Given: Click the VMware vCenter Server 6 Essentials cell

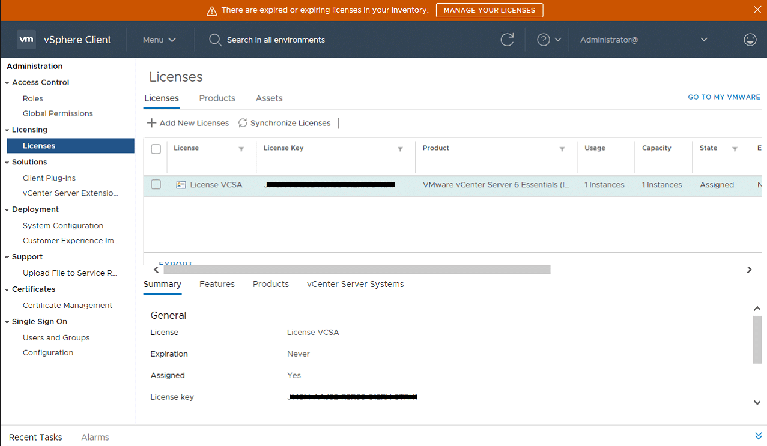Looking at the screenshot, I should (x=496, y=185).
